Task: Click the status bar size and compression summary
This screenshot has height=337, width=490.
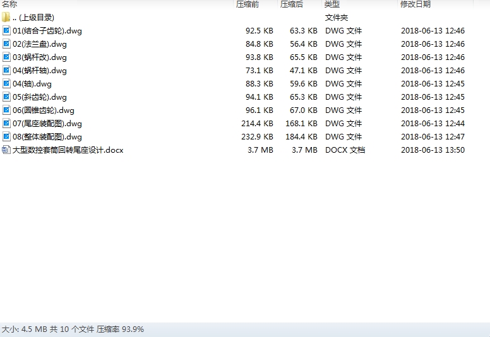Action: coord(73,329)
